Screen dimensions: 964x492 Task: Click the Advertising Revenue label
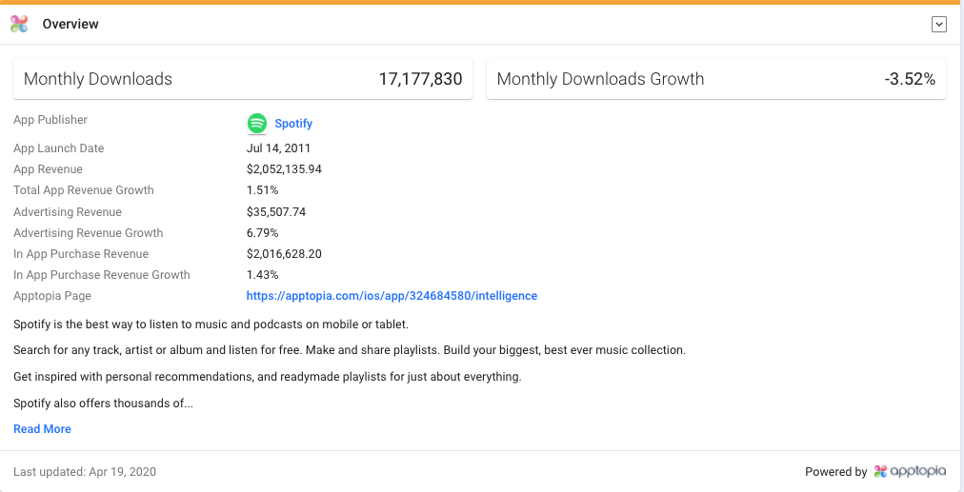68,212
